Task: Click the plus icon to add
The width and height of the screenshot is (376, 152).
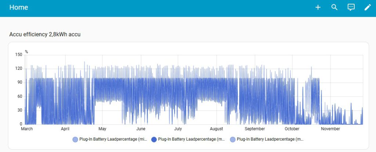Action: point(318,7)
